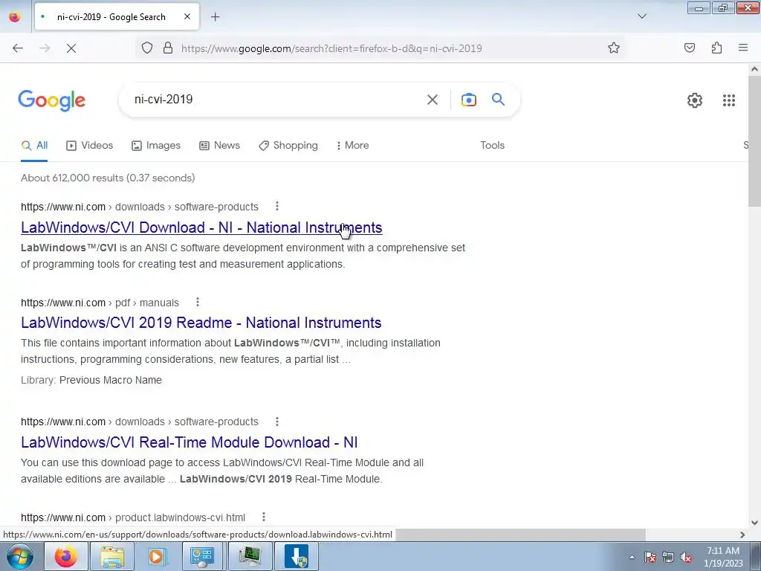Open the clock showing 7:11 AM
This screenshot has width=761, height=571.
[723, 557]
